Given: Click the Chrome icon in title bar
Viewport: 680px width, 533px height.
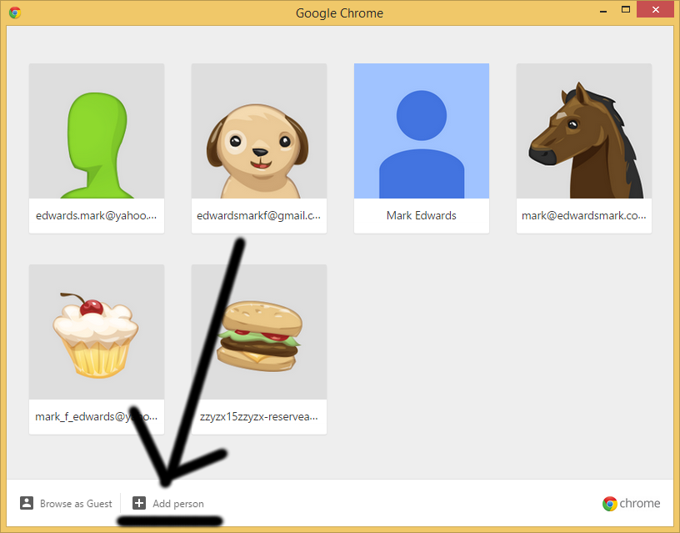Looking at the screenshot, I should tap(15, 13).
